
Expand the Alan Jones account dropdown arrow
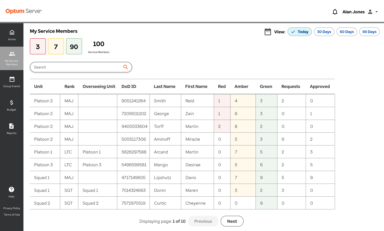click(x=377, y=12)
